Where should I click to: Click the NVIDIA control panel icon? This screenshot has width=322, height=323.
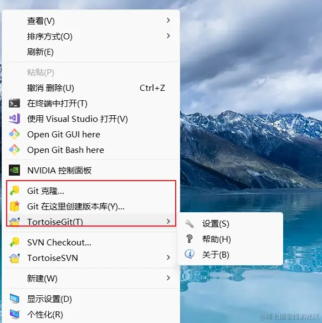[14, 170]
